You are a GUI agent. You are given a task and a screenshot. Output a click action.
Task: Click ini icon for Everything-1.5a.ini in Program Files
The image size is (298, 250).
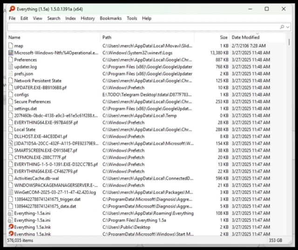point(10,220)
